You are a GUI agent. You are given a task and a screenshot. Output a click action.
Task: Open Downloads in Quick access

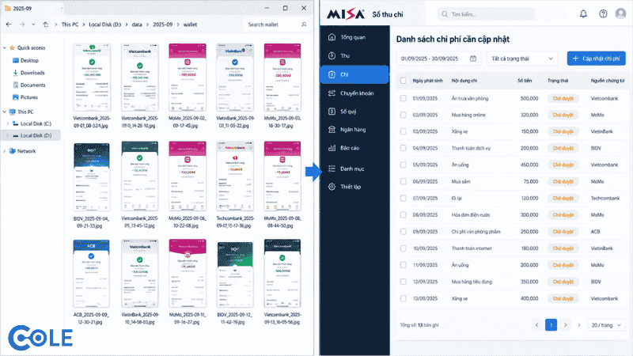click(x=28, y=73)
